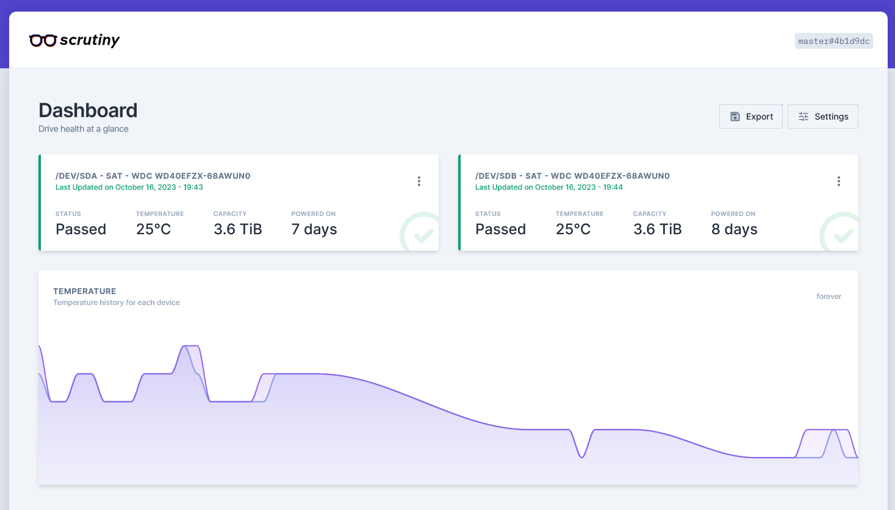Click the temperature peak in the history chart
Image resolution: width=895 pixels, height=510 pixels.
click(191, 347)
